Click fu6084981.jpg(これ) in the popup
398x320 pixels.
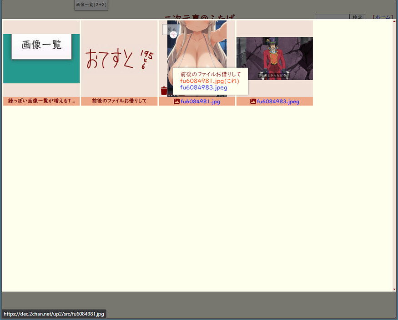(x=209, y=81)
